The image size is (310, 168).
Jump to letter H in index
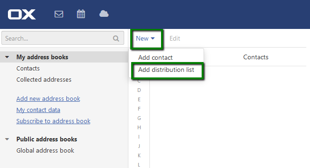coord(139,127)
